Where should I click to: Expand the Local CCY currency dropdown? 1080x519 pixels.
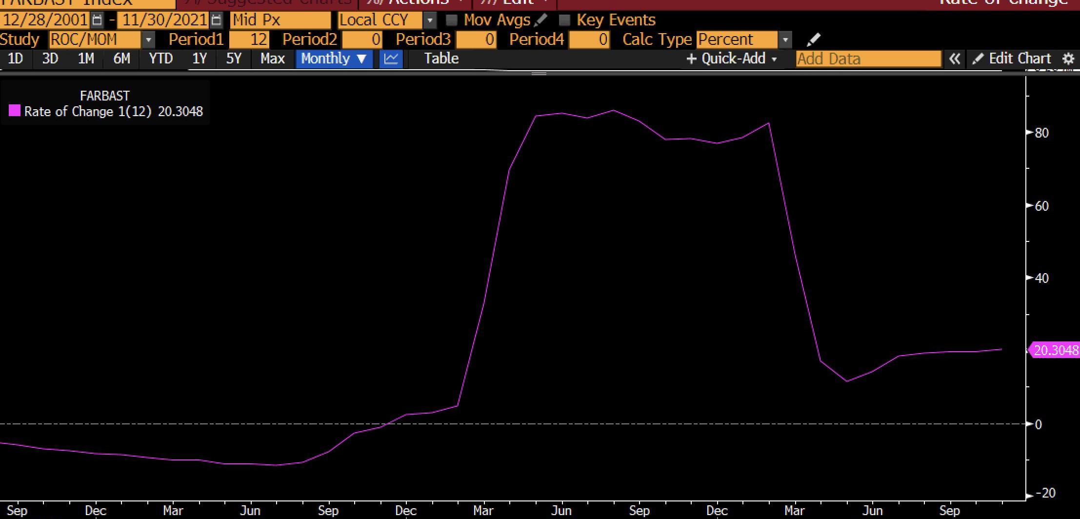coord(430,20)
